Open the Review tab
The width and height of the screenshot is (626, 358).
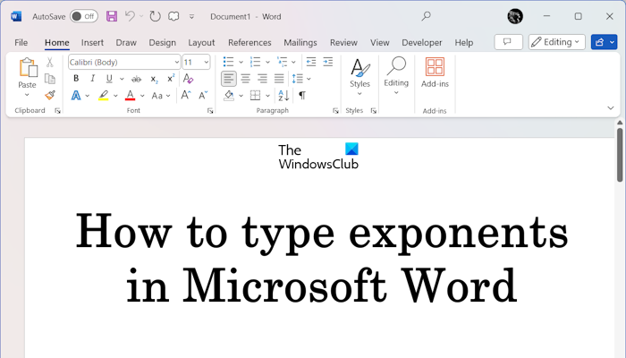coord(343,42)
